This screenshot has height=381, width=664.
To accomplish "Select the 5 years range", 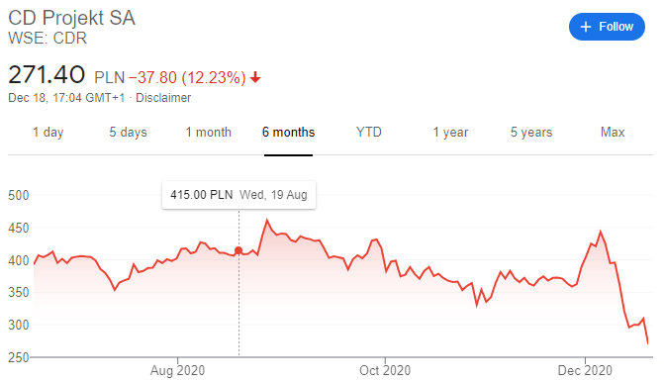I will click(531, 132).
